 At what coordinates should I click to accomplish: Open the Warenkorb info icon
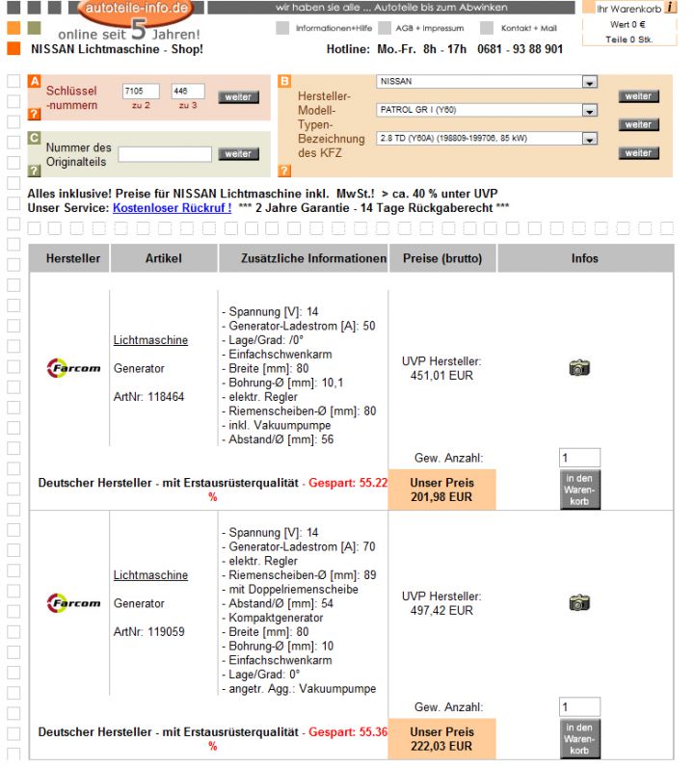click(670, 8)
